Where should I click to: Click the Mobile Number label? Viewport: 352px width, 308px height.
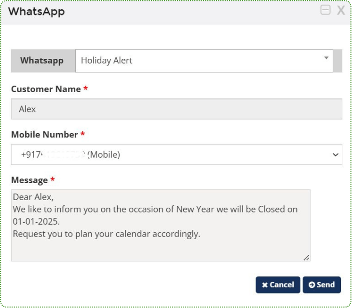(44, 134)
